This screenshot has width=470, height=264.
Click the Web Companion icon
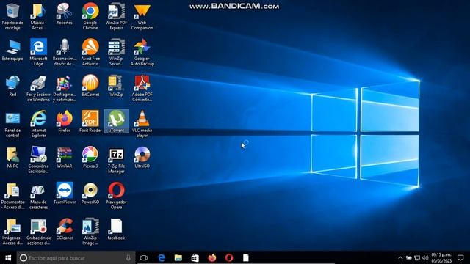142,16
